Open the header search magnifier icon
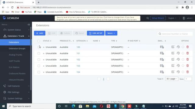Viewport: 195px width, 109px height. click(x=147, y=18)
